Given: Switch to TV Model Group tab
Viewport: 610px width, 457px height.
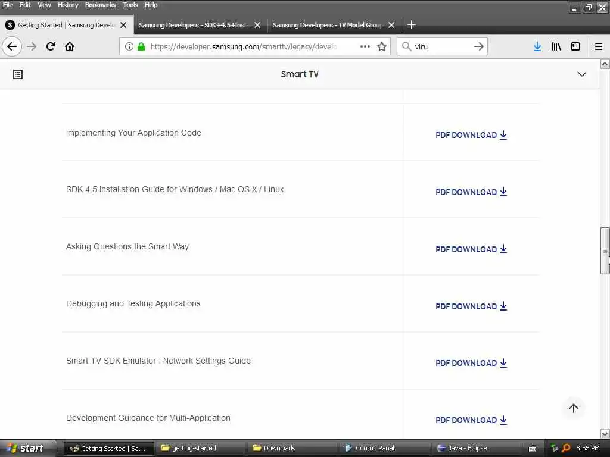Looking at the screenshot, I should tap(328, 25).
